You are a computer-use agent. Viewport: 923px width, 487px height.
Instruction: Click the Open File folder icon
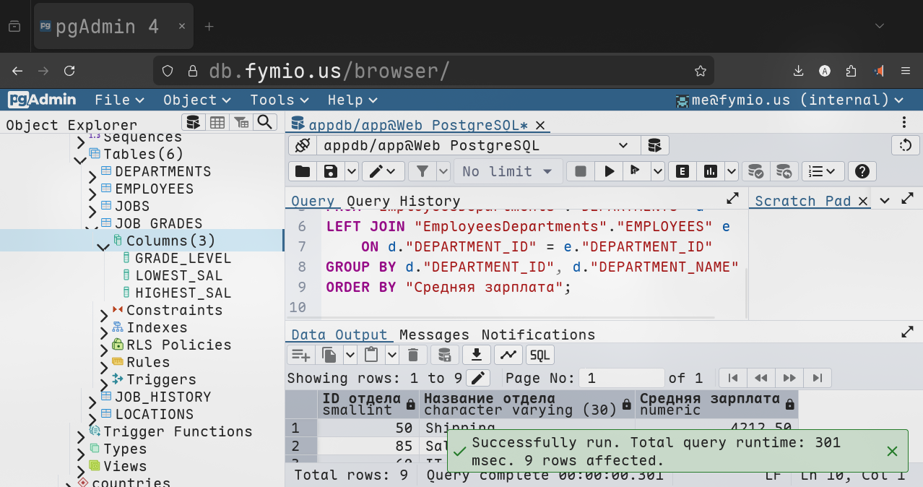point(303,171)
